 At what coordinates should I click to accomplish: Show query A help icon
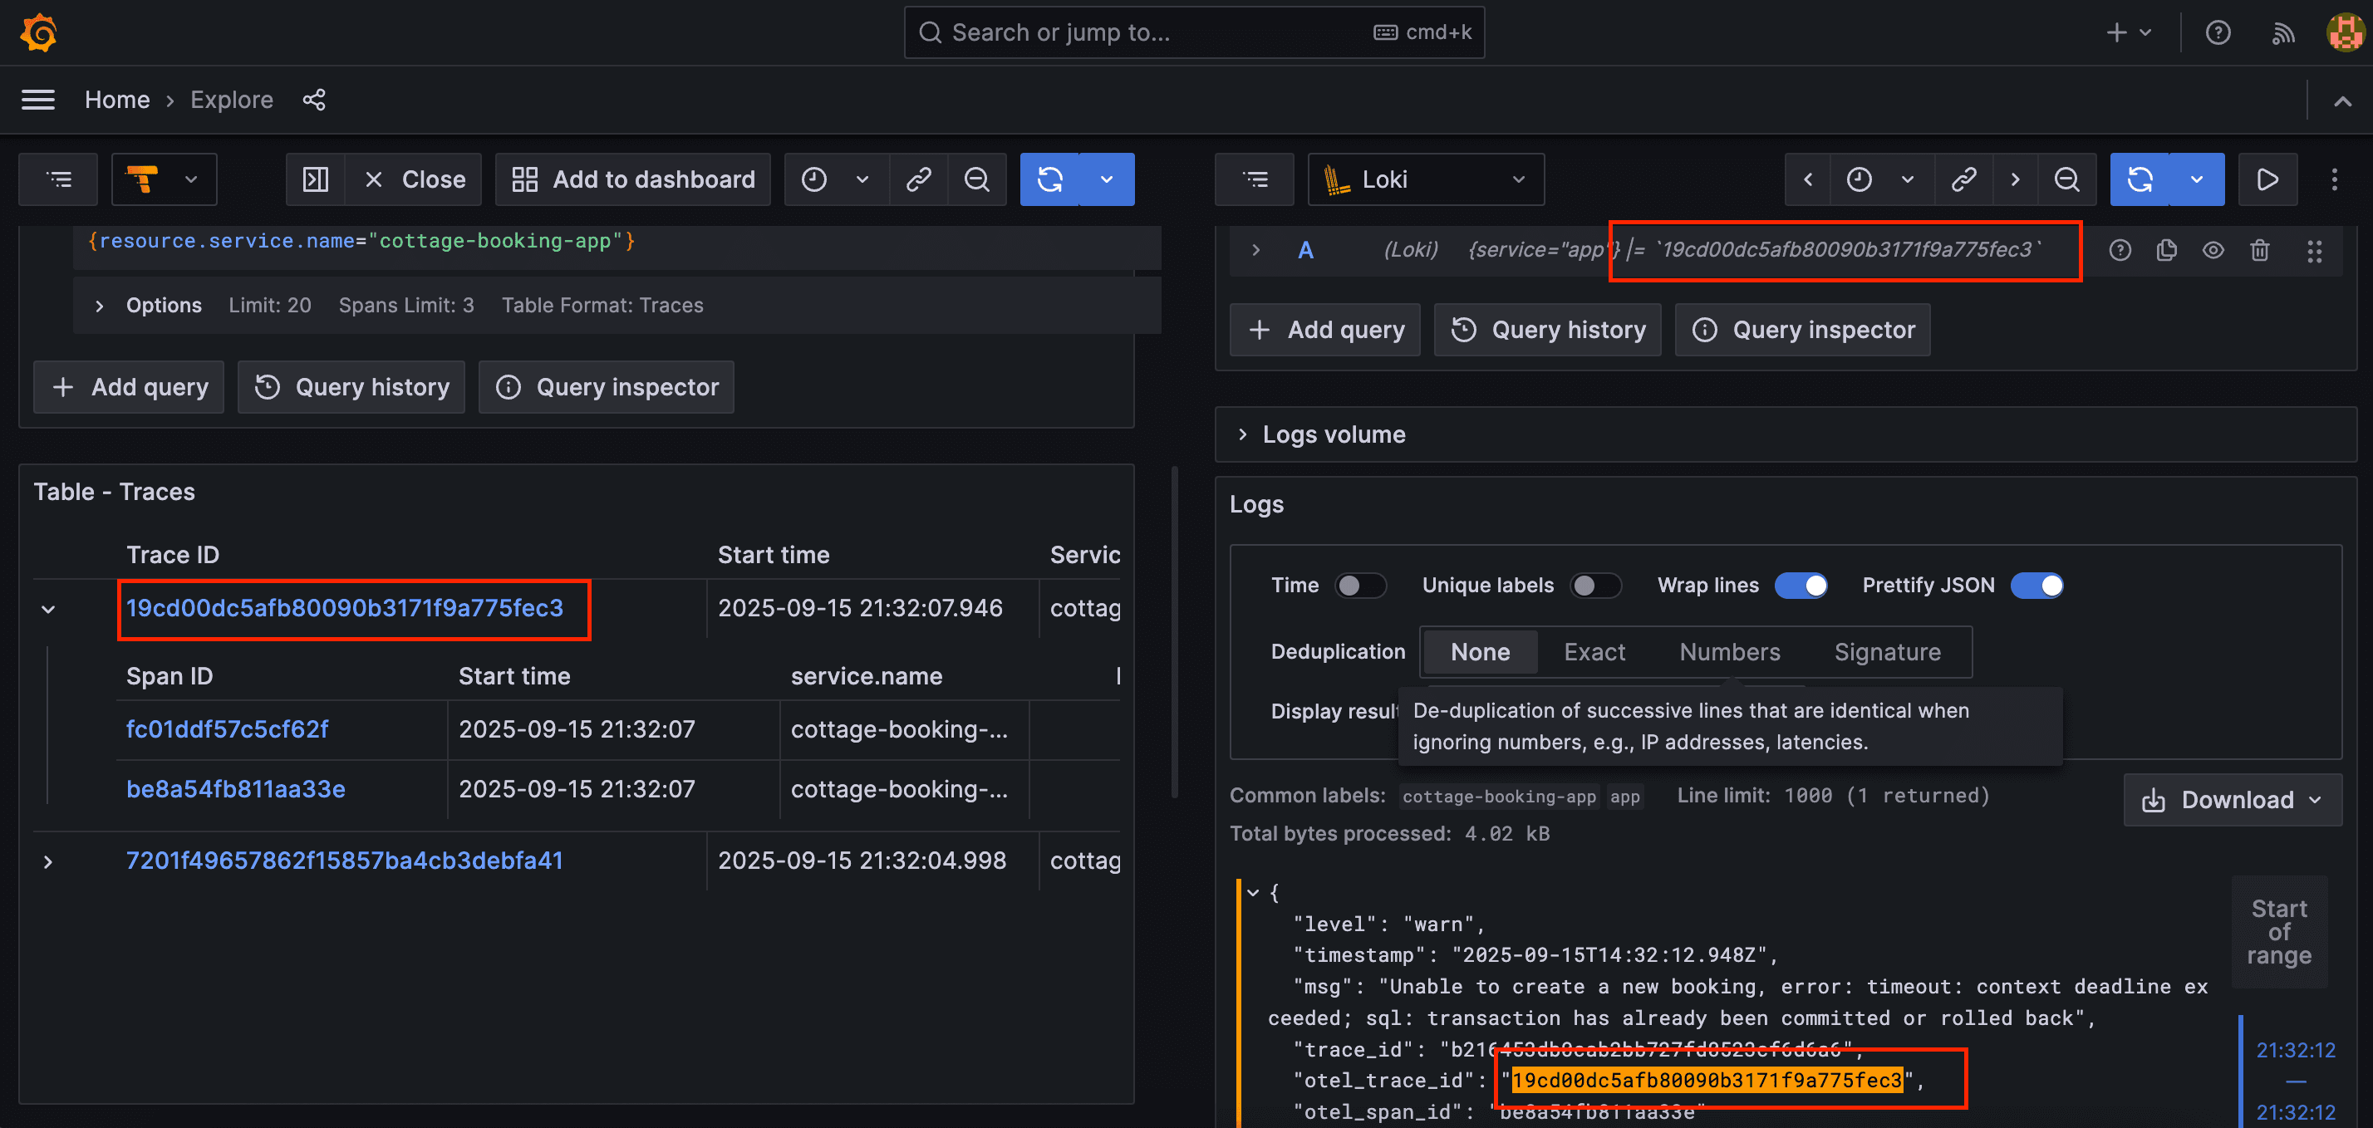[x=2120, y=251]
